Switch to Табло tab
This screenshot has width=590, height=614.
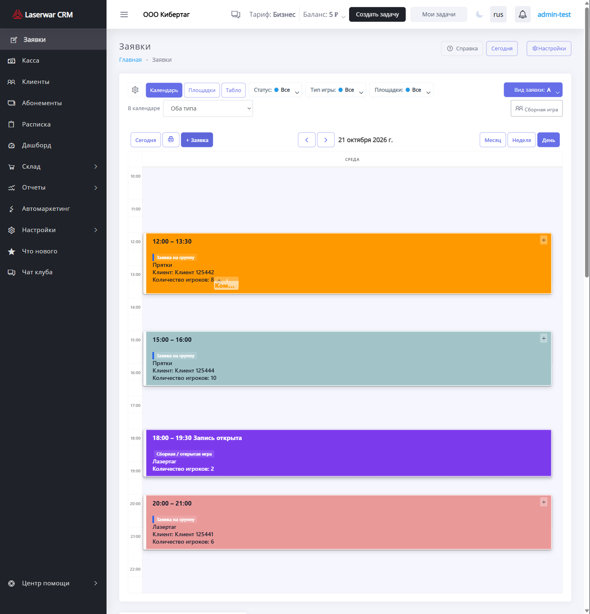234,90
